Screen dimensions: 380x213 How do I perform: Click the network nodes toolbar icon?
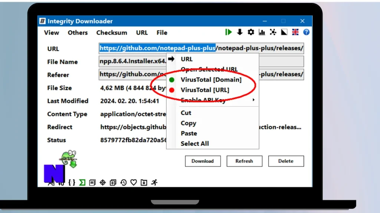(x=273, y=32)
